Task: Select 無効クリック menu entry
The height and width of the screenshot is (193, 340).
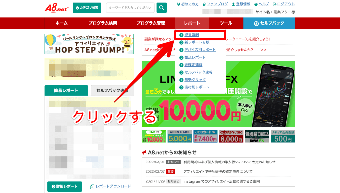Action: [195, 80]
